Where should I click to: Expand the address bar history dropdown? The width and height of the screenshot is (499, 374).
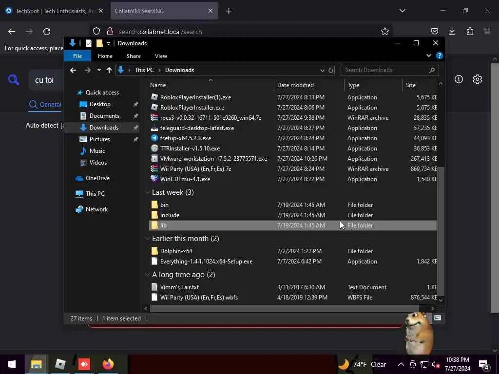tap(323, 70)
